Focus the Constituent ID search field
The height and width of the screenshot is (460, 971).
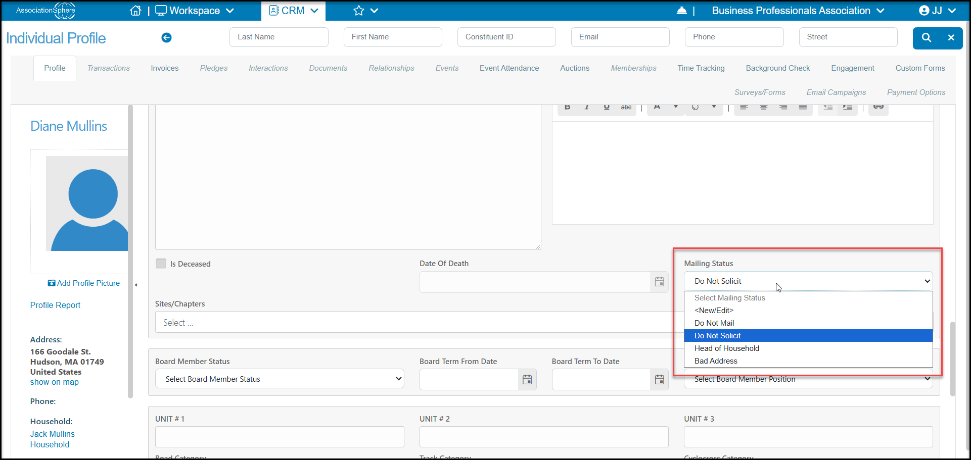pyautogui.click(x=506, y=37)
